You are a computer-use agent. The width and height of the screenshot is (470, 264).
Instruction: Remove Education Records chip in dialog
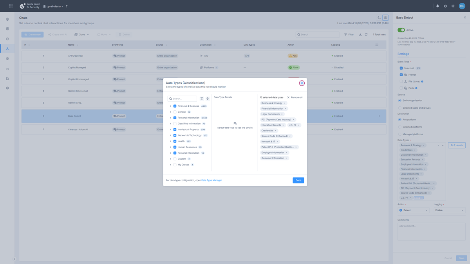pyautogui.click(x=283, y=125)
